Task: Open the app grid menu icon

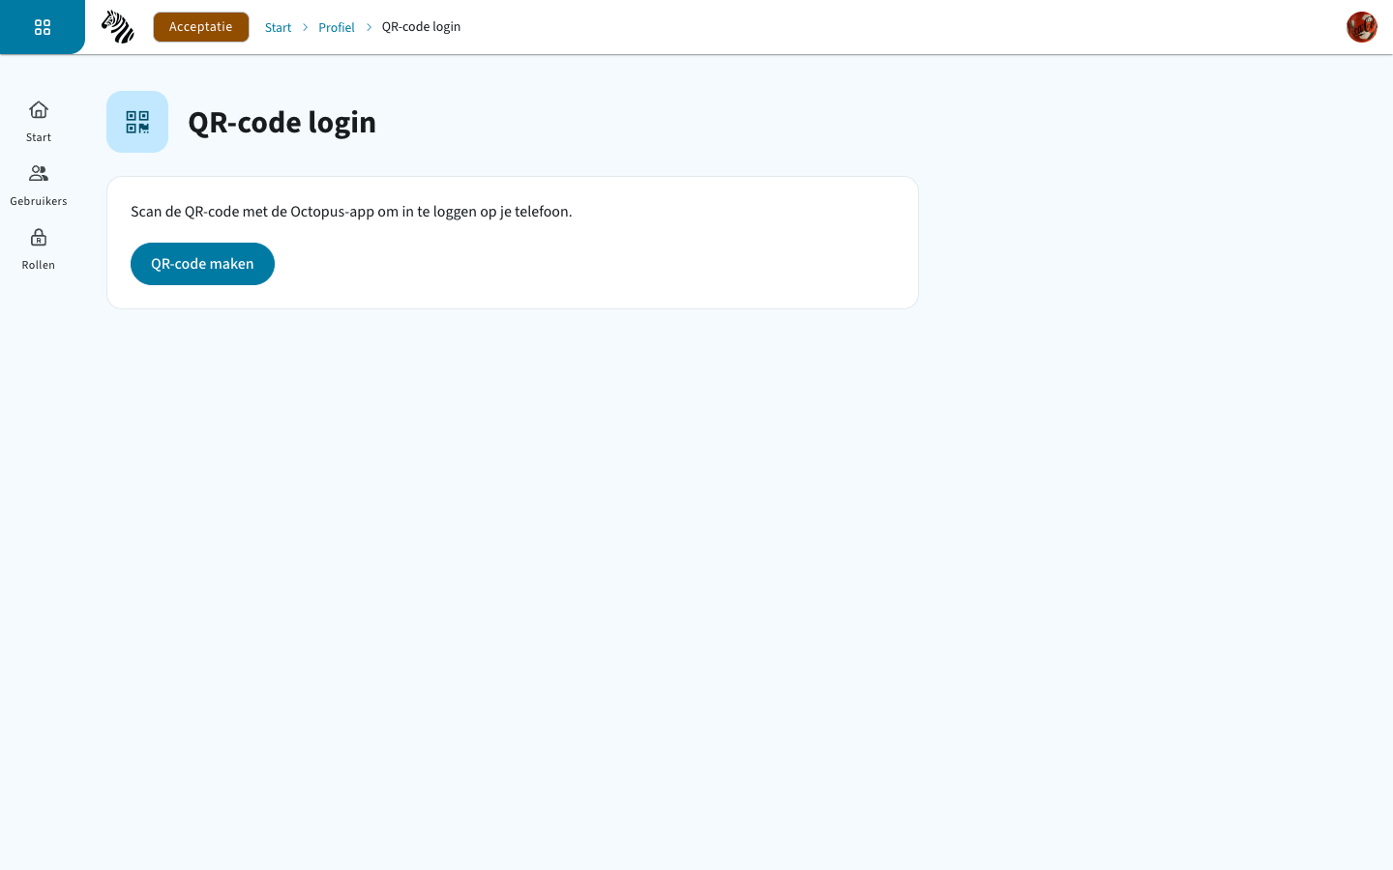Action: coord(43,27)
